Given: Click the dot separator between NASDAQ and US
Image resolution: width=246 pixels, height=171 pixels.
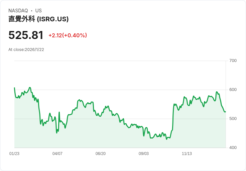Looking at the screenshot, I should pyautogui.click(x=31, y=11).
